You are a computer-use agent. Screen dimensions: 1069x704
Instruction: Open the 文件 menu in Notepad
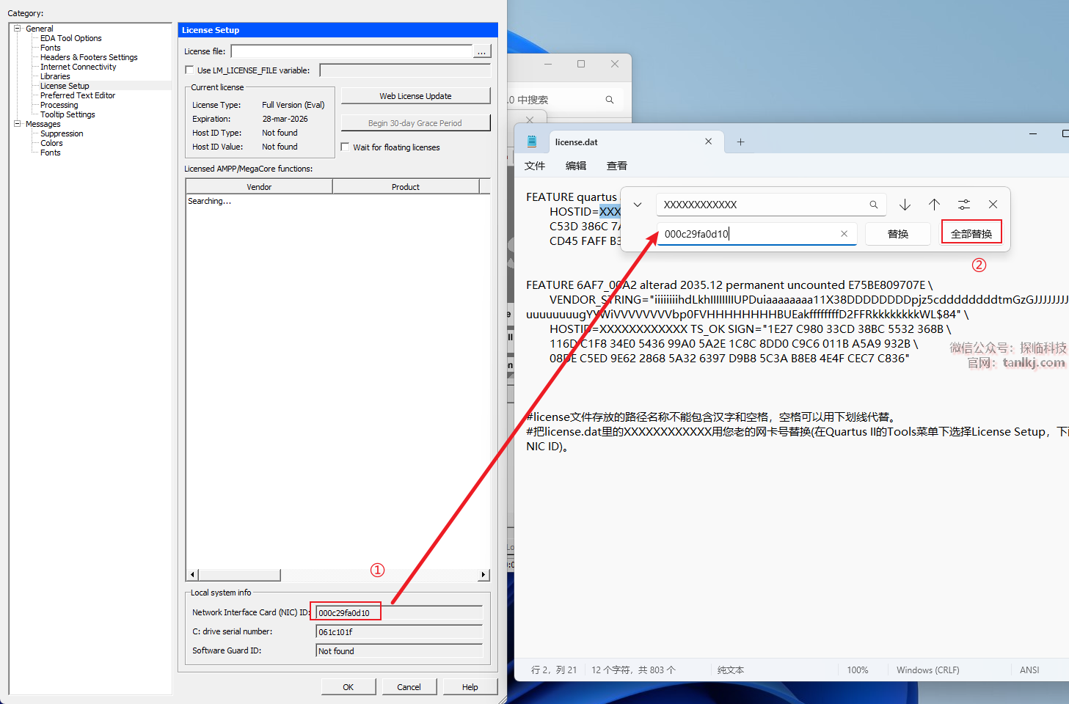pos(535,166)
